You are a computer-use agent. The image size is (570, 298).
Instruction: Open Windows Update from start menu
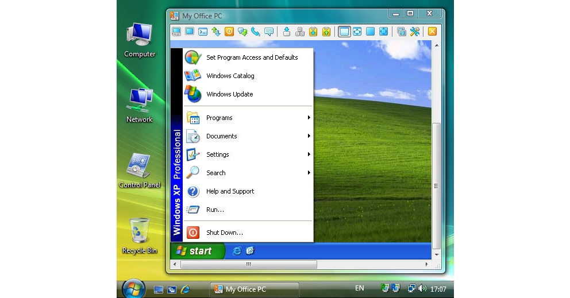pos(229,94)
